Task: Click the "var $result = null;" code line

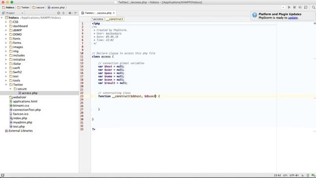Action: pyautogui.click(x=113, y=83)
